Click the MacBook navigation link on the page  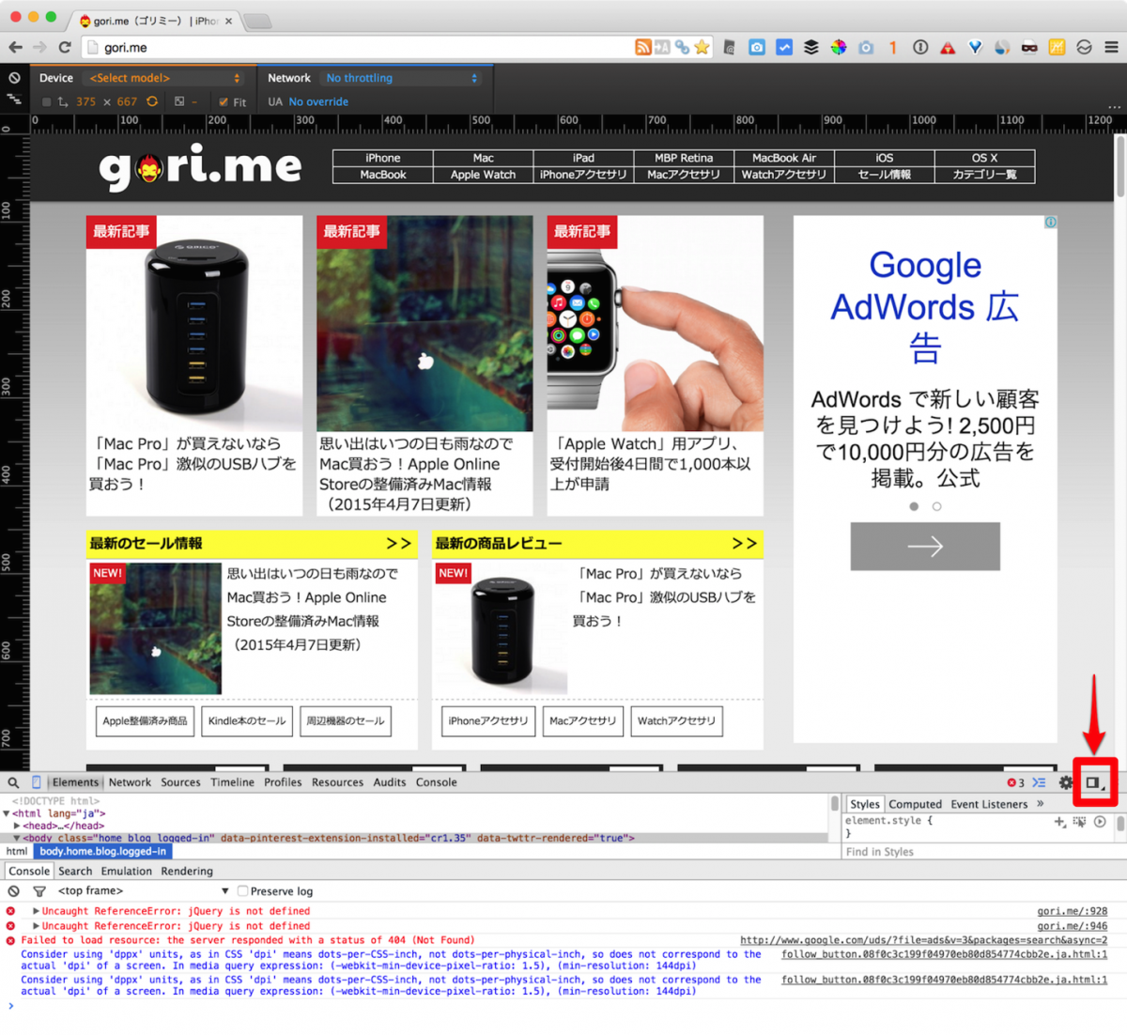coord(382,175)
